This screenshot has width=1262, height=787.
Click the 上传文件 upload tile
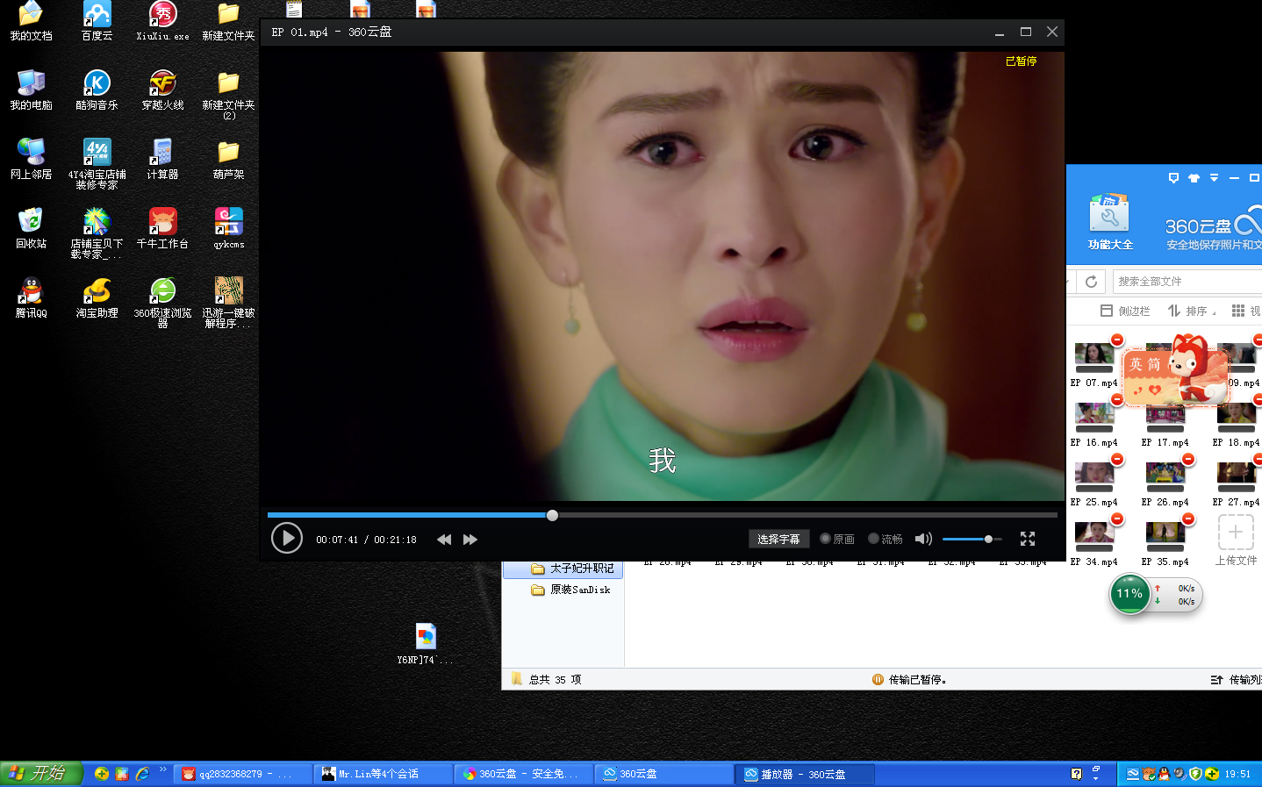pos(1236,540)
